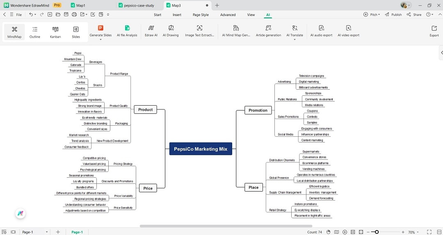This screenshot has height=235, width=443.
Task: Undo the last action
Action: tap(31, 14)
